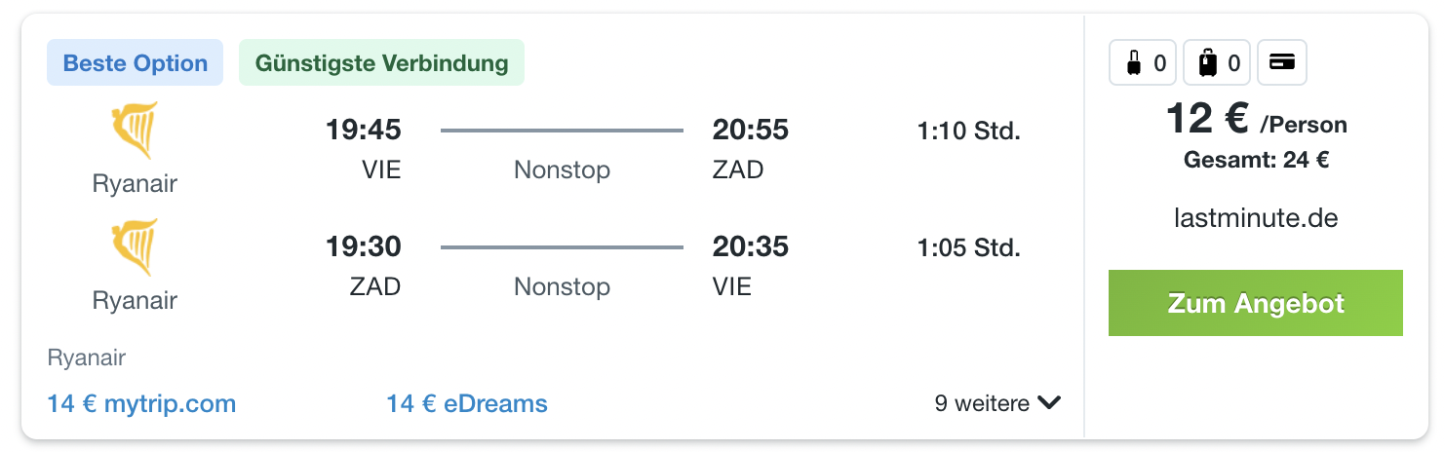Viewport: 1445px width, 452px height.
Task: Click the lastminute.de provider name
Action: pyautogui.click(x=1256, y=218)
